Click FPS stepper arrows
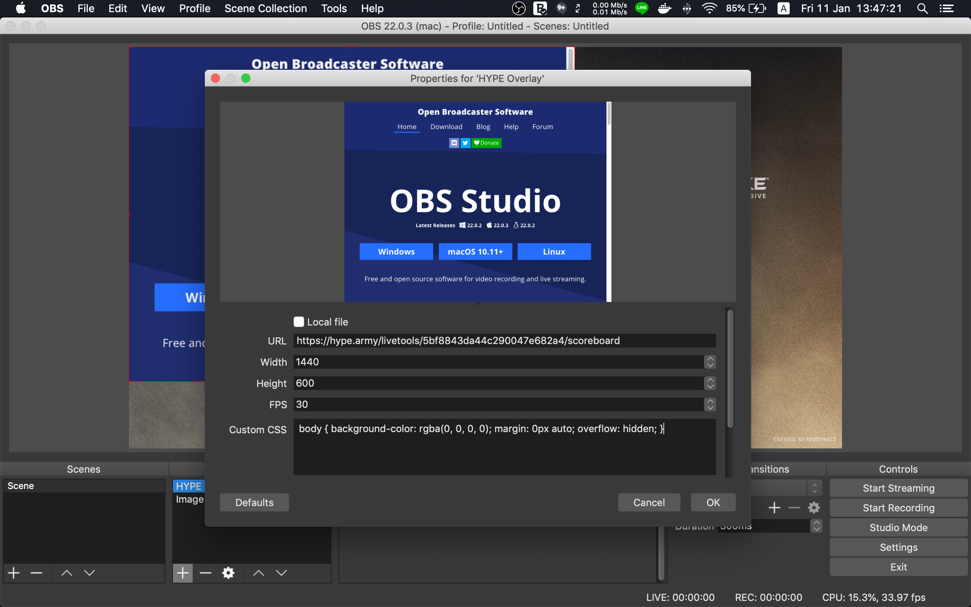Image resolution: width=971 pixels, height=607 pixels. [710, 405]
